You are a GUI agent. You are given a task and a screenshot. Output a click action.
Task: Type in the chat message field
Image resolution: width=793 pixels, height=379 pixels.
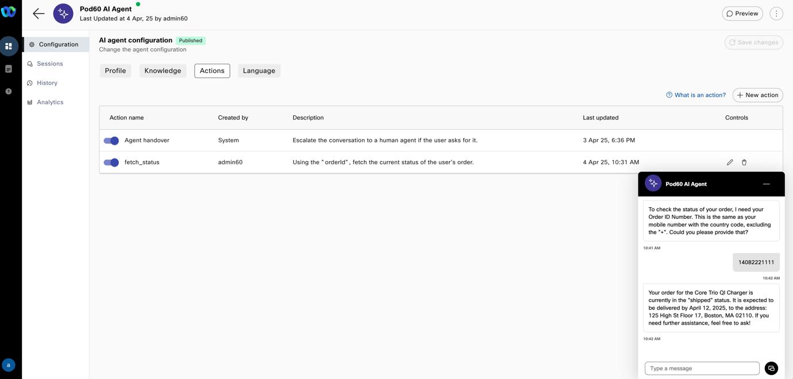click(702, 368)
